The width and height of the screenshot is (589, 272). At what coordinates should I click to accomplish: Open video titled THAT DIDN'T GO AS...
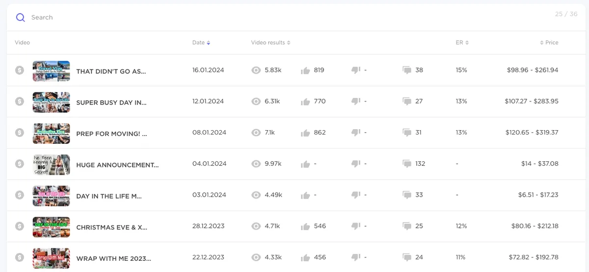111,71
